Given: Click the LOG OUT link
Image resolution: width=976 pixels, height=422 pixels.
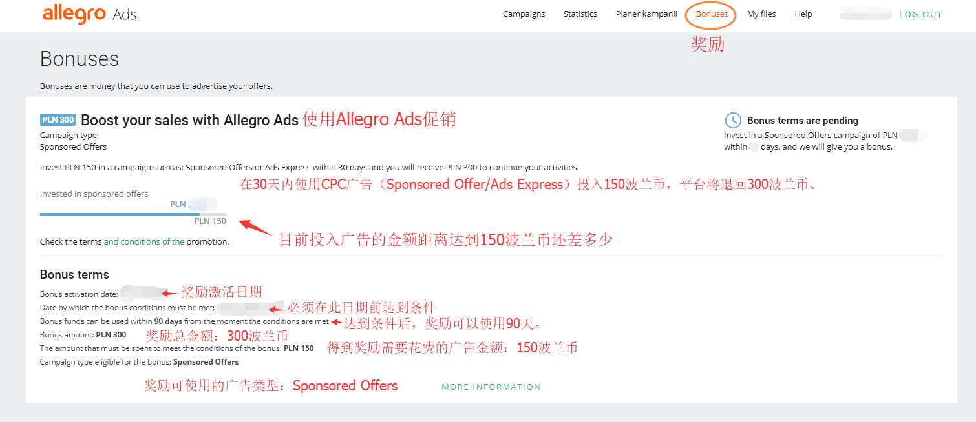Looking at the screenshot, I should (920, 15).
